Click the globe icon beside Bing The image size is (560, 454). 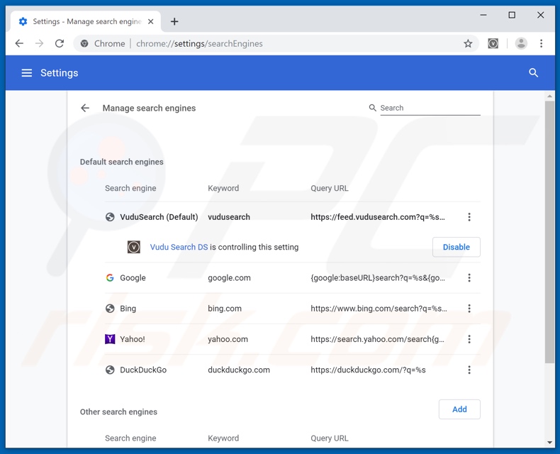[110, 309]
